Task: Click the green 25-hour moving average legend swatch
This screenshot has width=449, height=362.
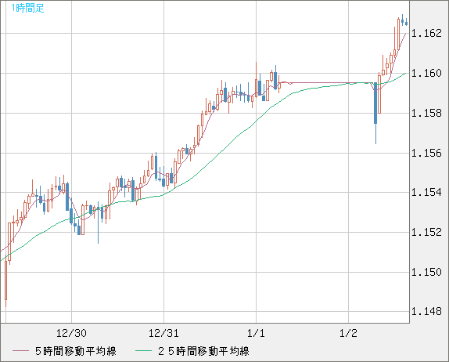Action: 143,351
